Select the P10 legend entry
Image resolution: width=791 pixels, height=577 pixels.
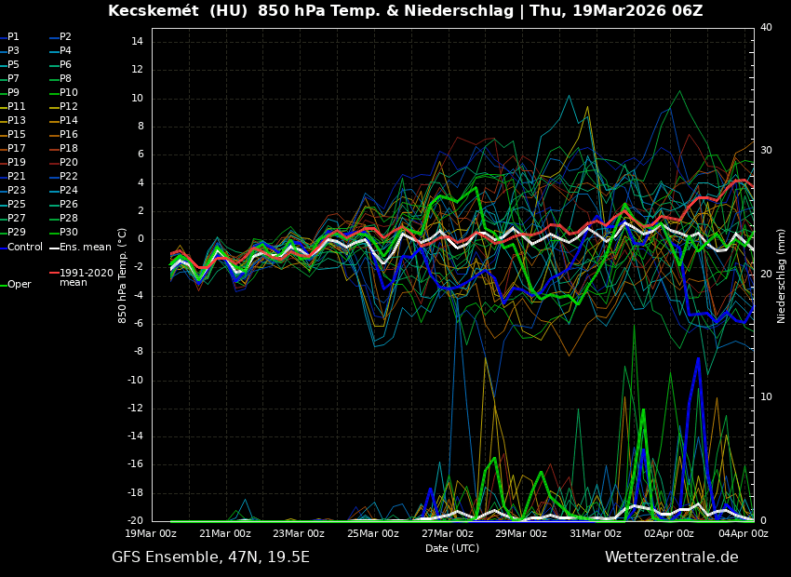[68, 93]
